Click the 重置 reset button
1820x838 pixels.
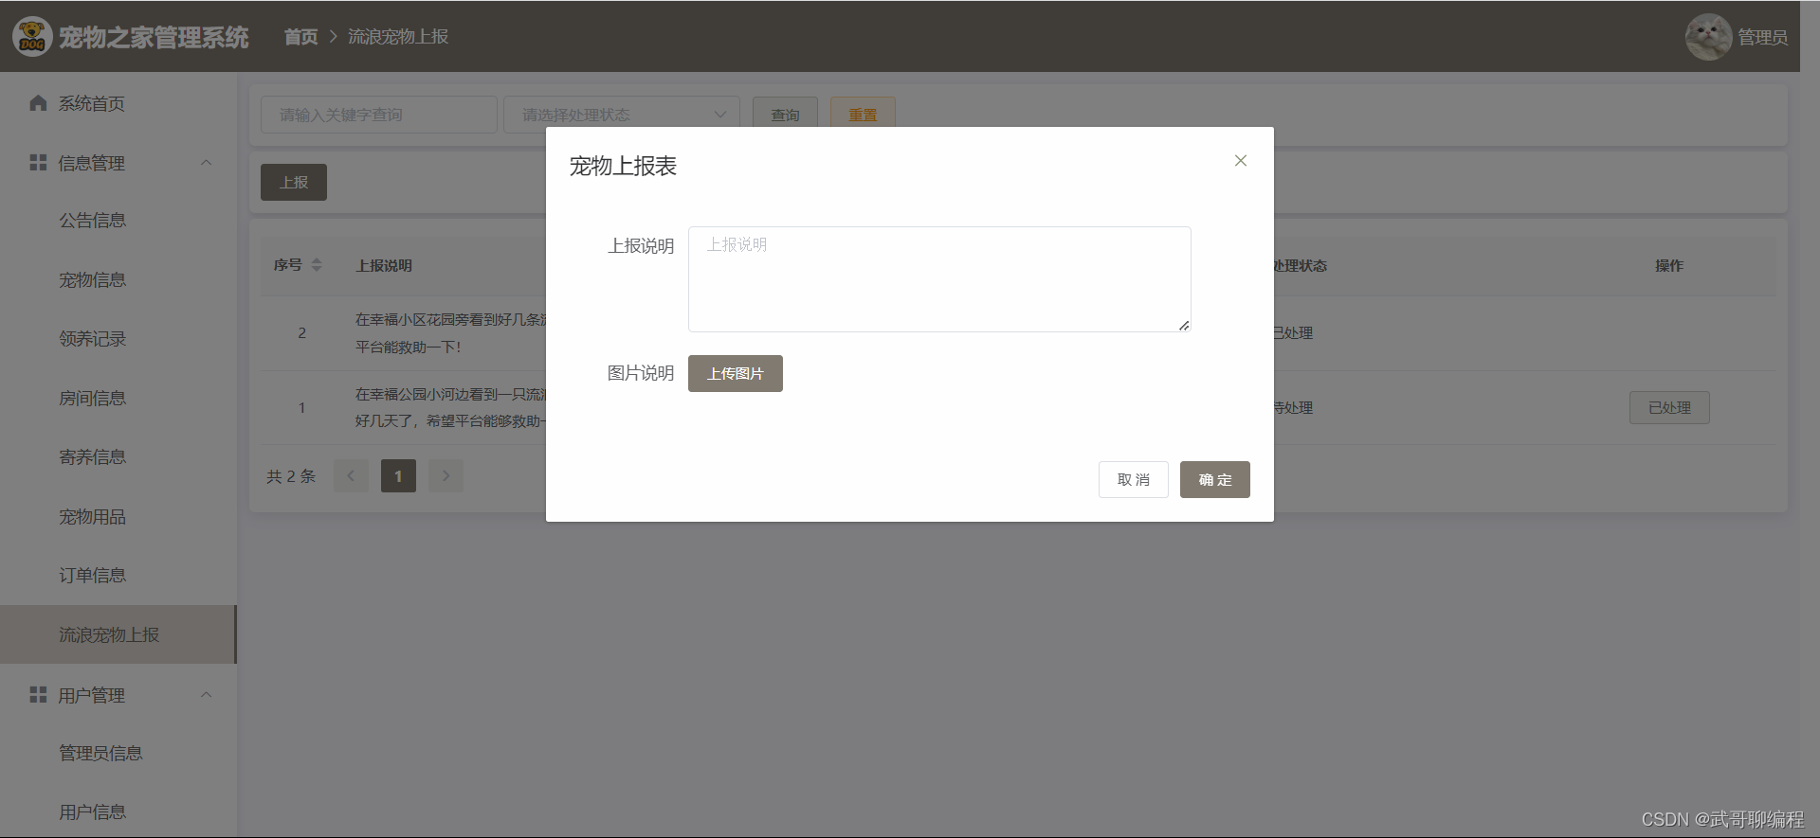tap(863, 115)
